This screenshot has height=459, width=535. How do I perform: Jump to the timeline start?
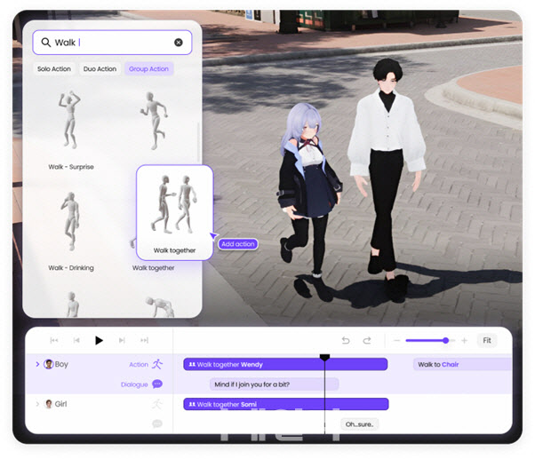pos(54,340)
